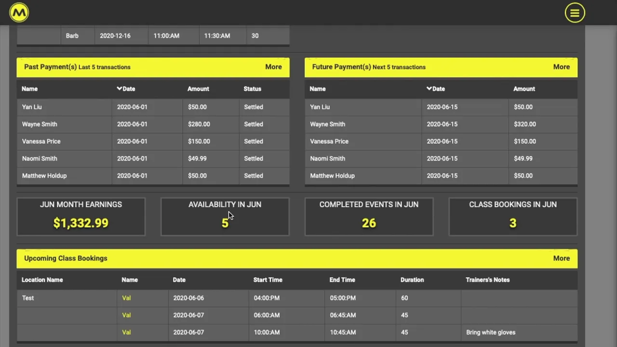This screenshot has width=617, height=347.
Task: Open More in Future Payments header
Action: 561,67
